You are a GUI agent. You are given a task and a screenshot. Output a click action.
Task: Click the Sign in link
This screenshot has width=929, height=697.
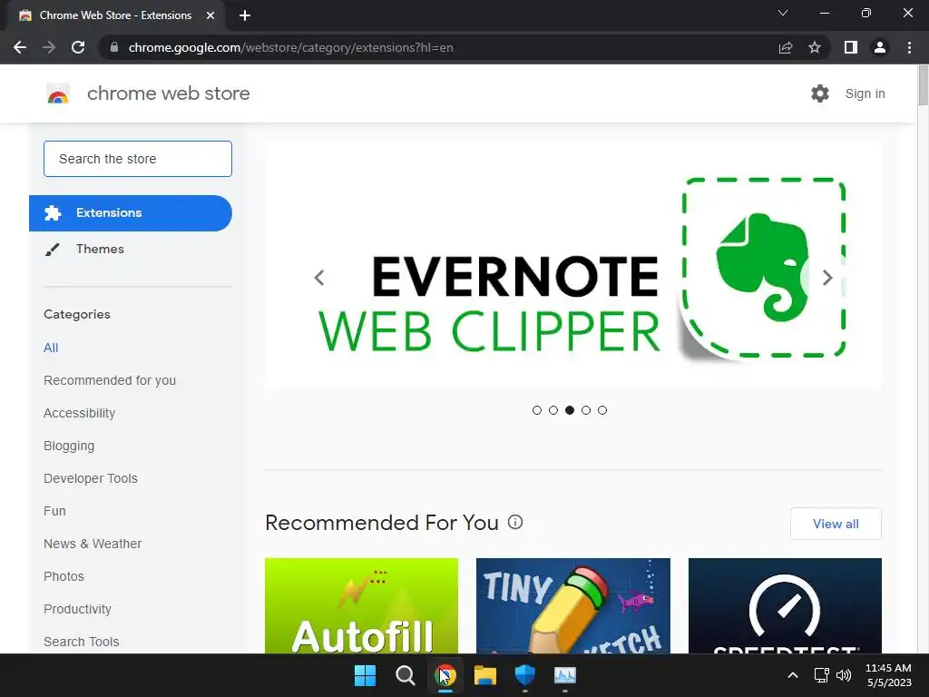pos(865,93)
